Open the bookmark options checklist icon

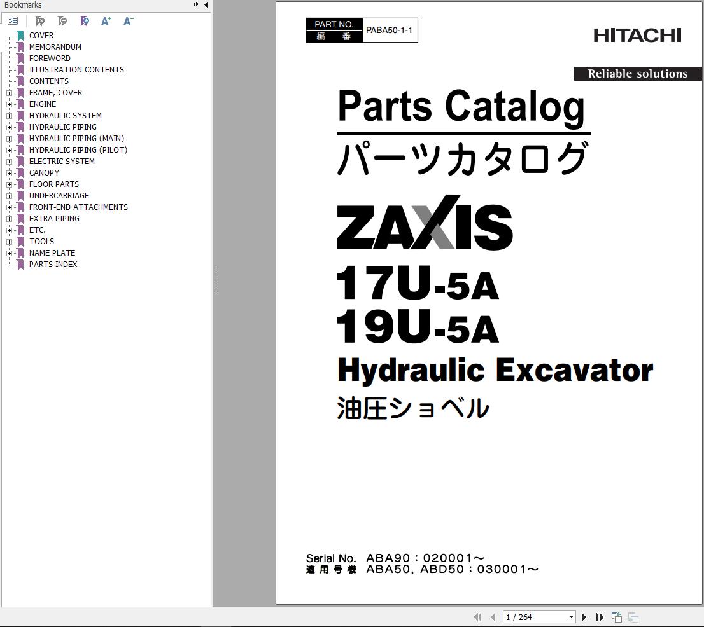tap(13, 20)
